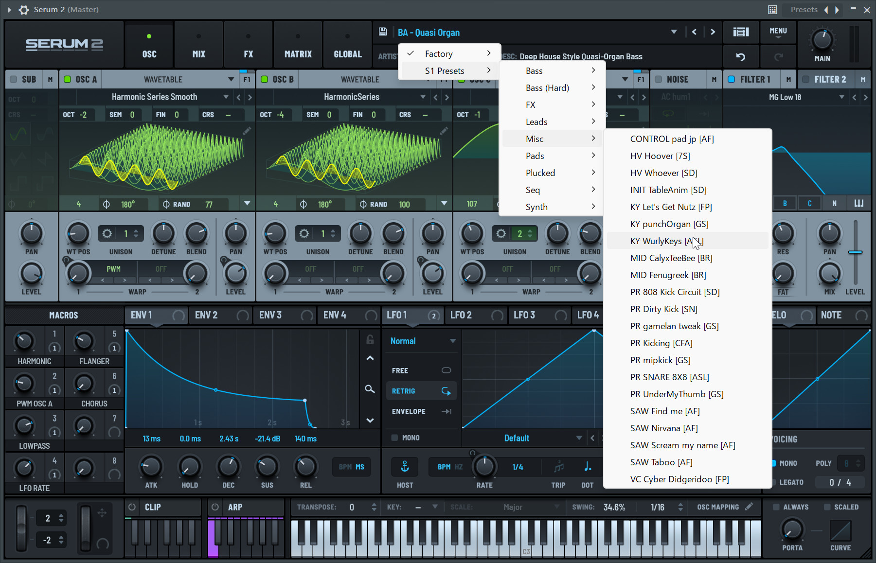Toggle the LFO MONO checkbox
876x563 pixels.
(395, 438)
